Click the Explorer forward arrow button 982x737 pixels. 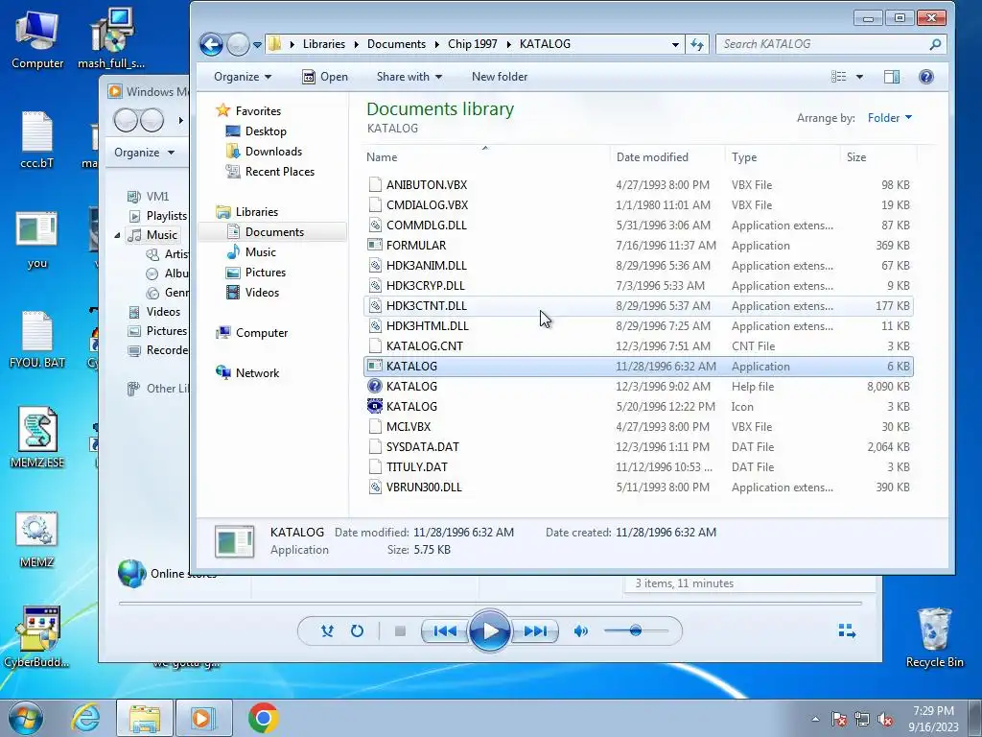(238, 44)
